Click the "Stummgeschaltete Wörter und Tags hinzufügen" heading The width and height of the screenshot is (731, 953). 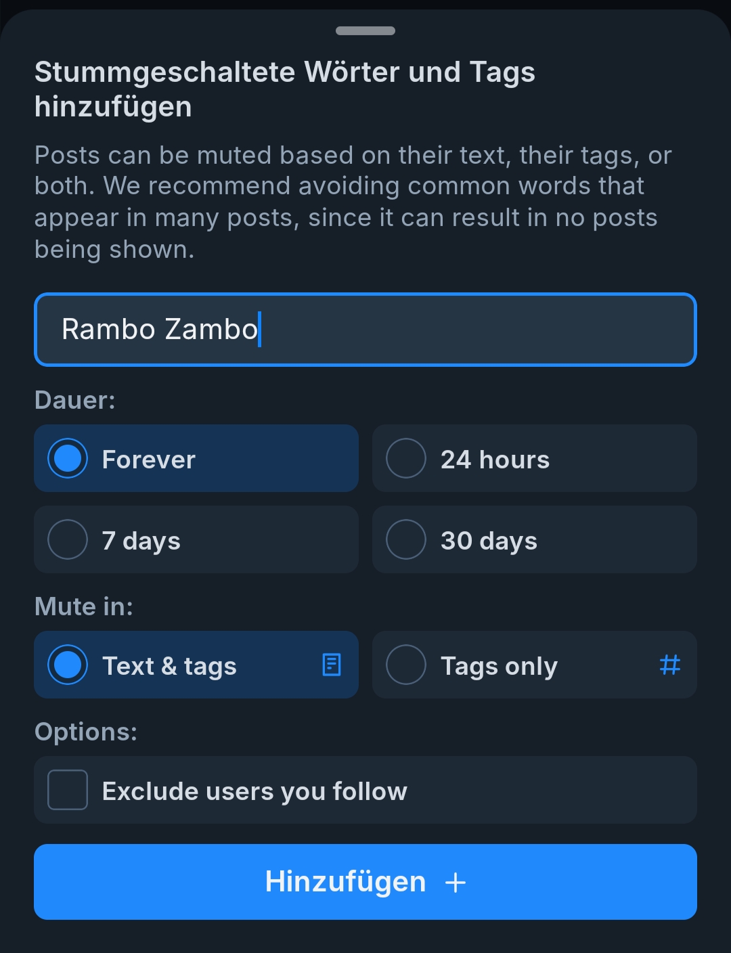pyautogui.click(x=284, y=89)
